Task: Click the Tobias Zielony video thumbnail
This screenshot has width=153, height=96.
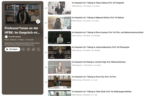Action: [59, 8]
